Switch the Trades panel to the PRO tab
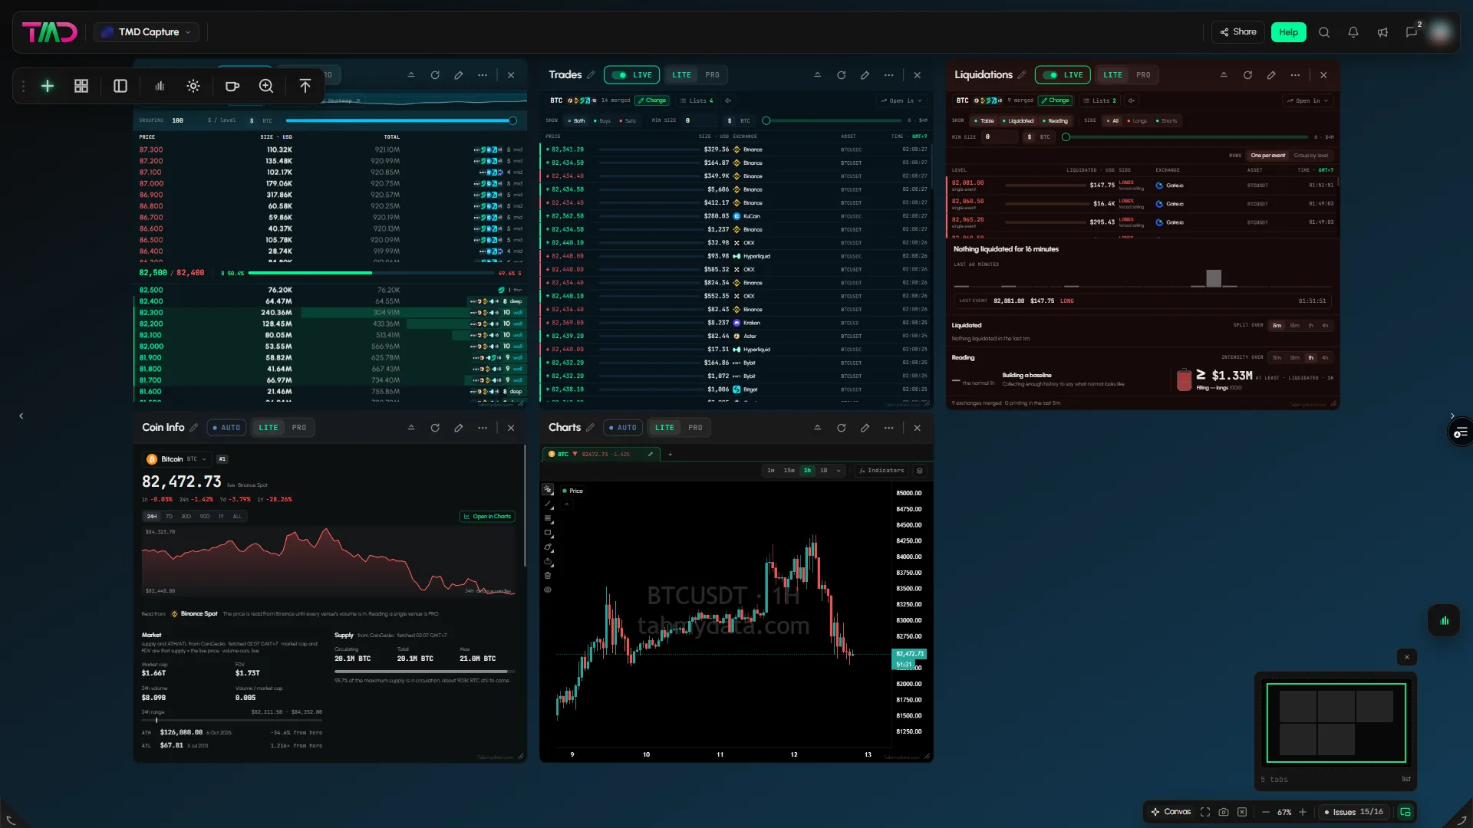Viewport: 1473px width, 828px height. pyautogui.click(x=713, y=75)
